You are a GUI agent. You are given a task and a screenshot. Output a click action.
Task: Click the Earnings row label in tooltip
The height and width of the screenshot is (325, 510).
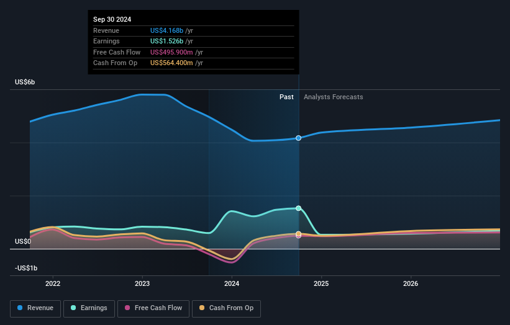pyautogui.click(x=106, y=41)
